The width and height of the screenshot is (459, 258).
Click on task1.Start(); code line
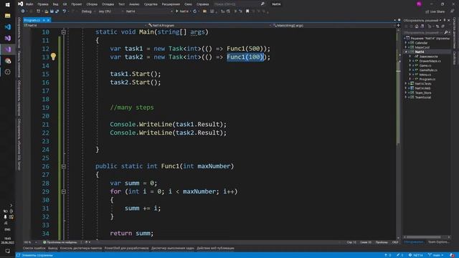(136, 74)
